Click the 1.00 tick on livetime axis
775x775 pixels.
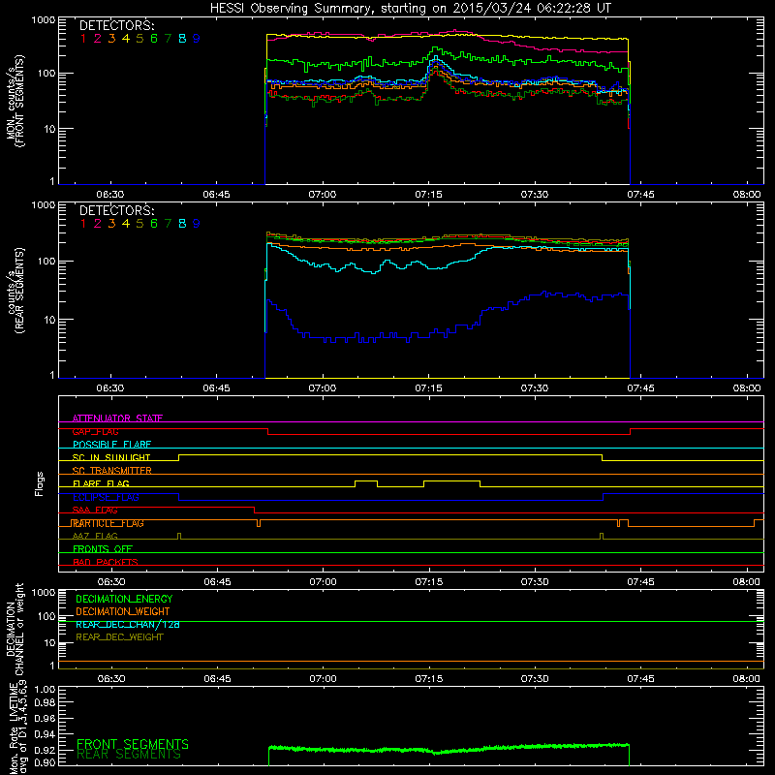click(x=46, y=690)
